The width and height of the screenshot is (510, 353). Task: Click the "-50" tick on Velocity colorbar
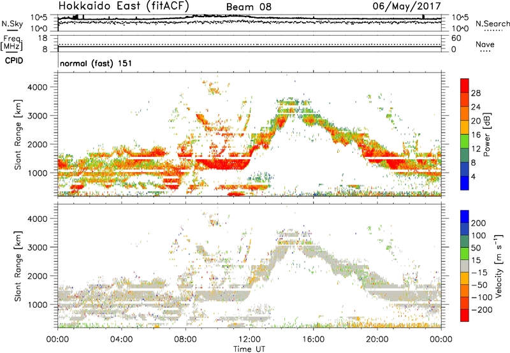479,285
